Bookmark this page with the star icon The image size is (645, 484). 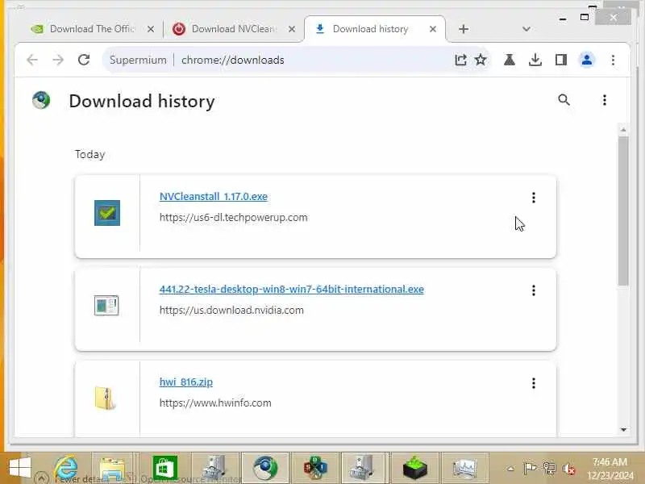coord(481,60)
